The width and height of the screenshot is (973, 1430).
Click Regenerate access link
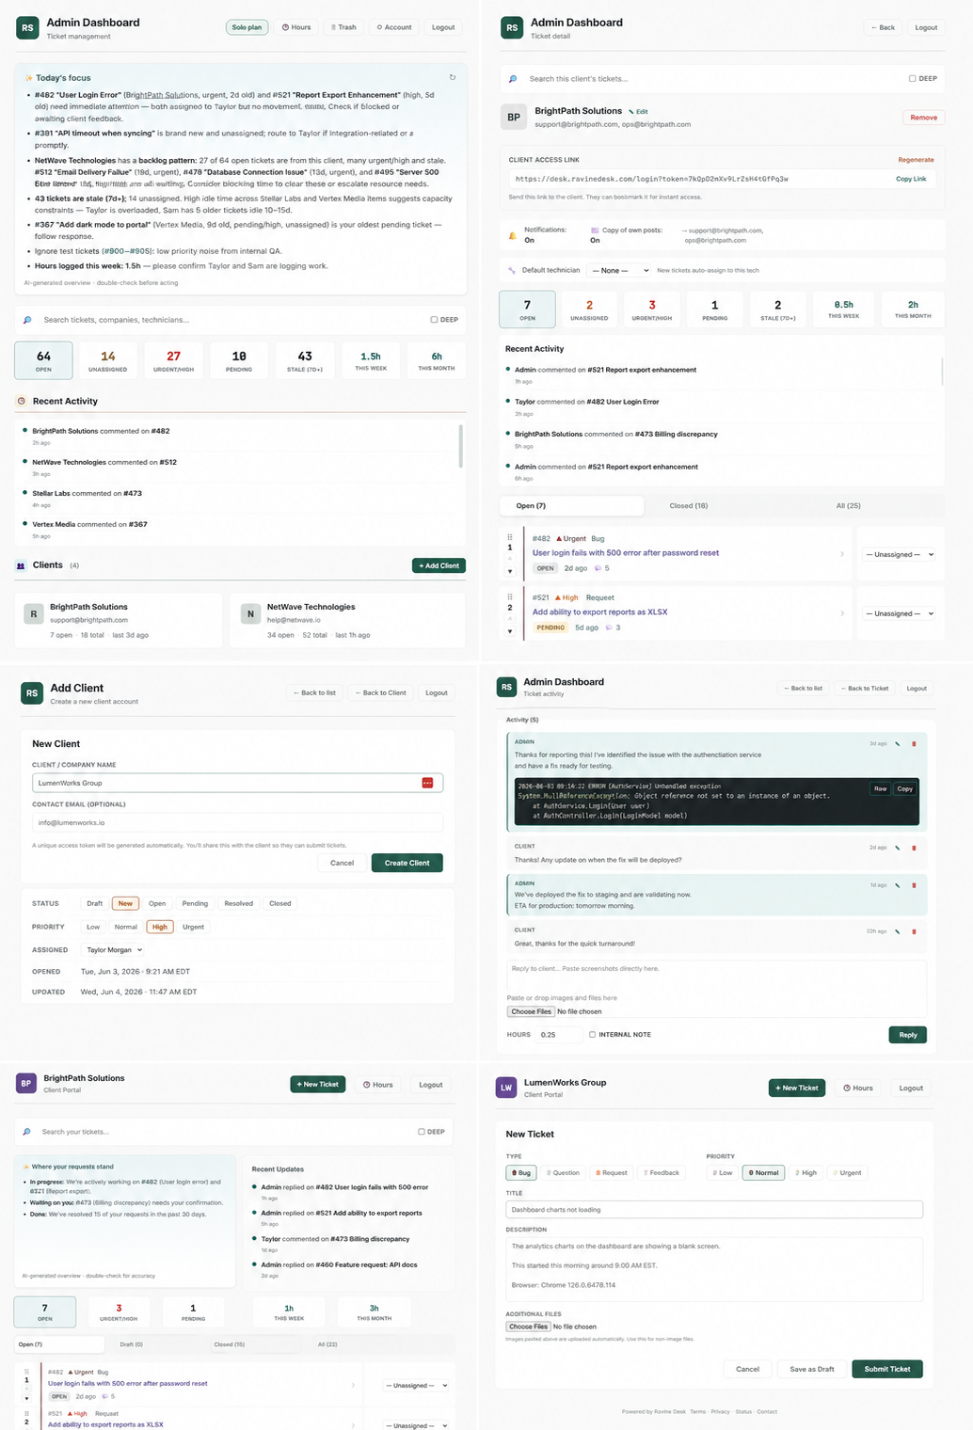(x=916, y=160)
